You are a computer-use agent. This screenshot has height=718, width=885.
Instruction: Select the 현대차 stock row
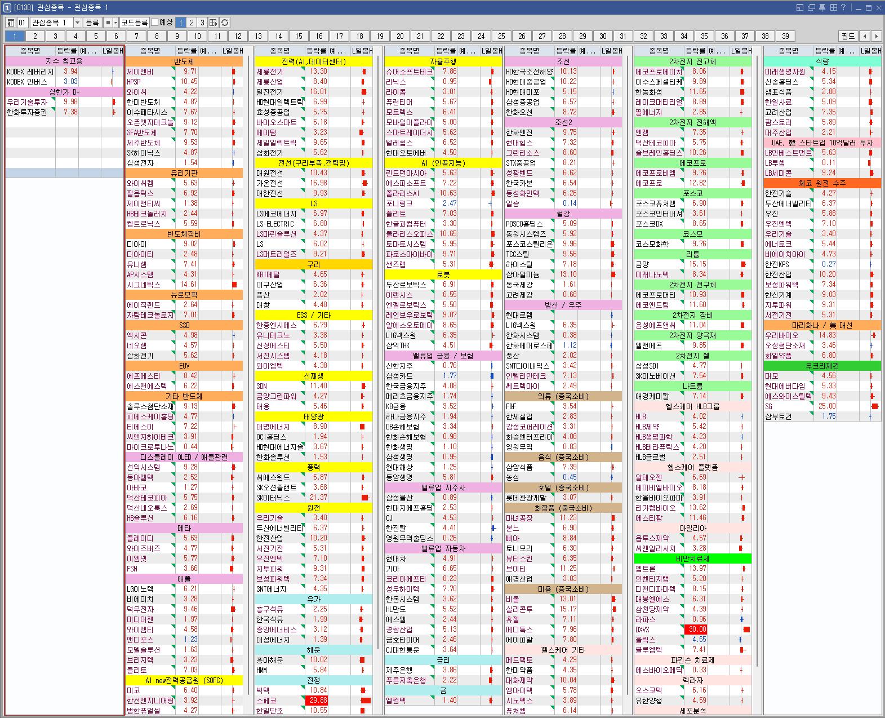[x=443, y=559]
